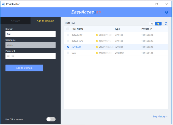
Task: Close the PCActivator window
Action: 166,4
